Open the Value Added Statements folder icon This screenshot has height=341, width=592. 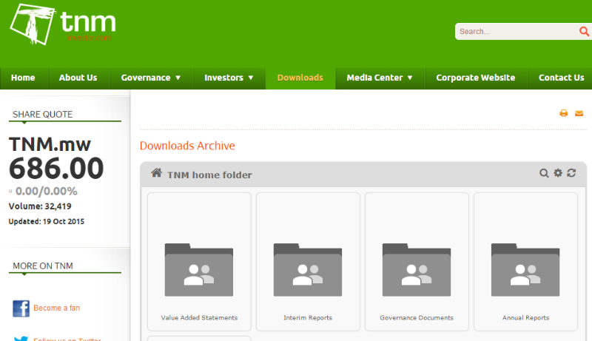[199, 270]
